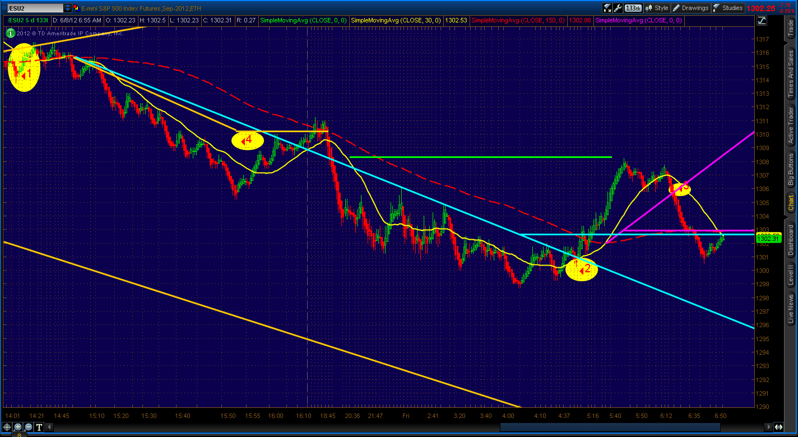
Task: Click the C: 1302.31 close value
Action: (x=216, y=20)
